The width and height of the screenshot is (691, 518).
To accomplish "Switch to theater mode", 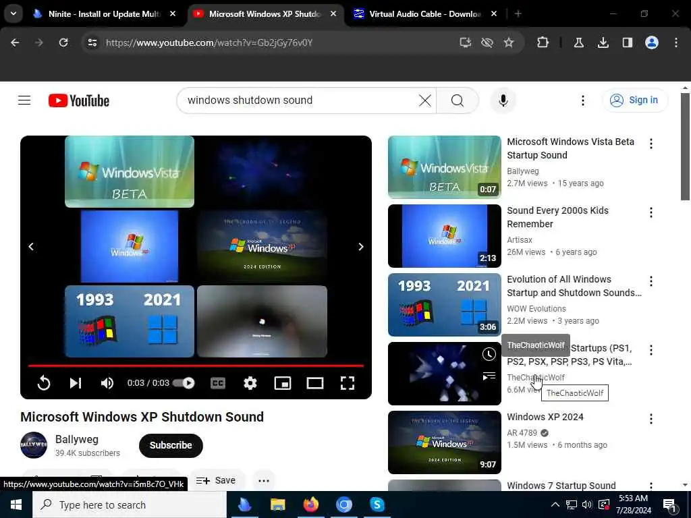I will point(314,383).
